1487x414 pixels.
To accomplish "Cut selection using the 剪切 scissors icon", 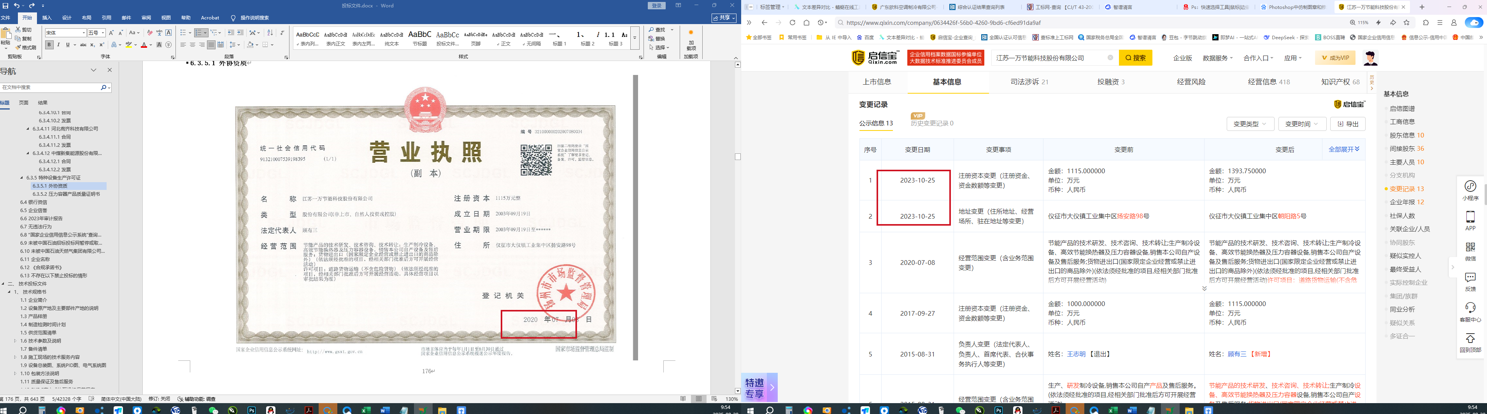I will click(x=24, y=30).
